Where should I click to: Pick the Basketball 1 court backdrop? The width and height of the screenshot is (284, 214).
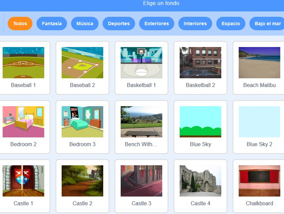(141, 68)
